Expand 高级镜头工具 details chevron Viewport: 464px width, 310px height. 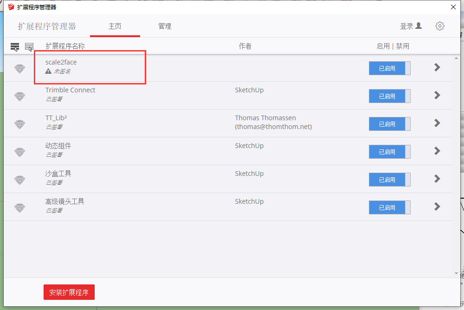click(x=437, y=207)
